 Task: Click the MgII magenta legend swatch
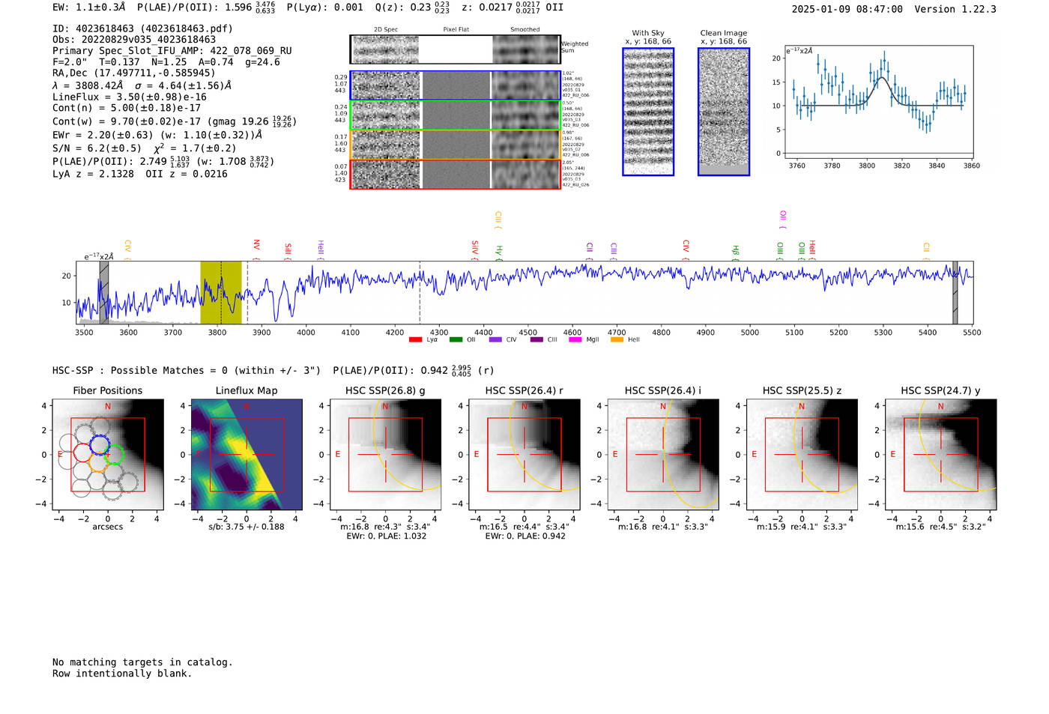click(575, 339)
